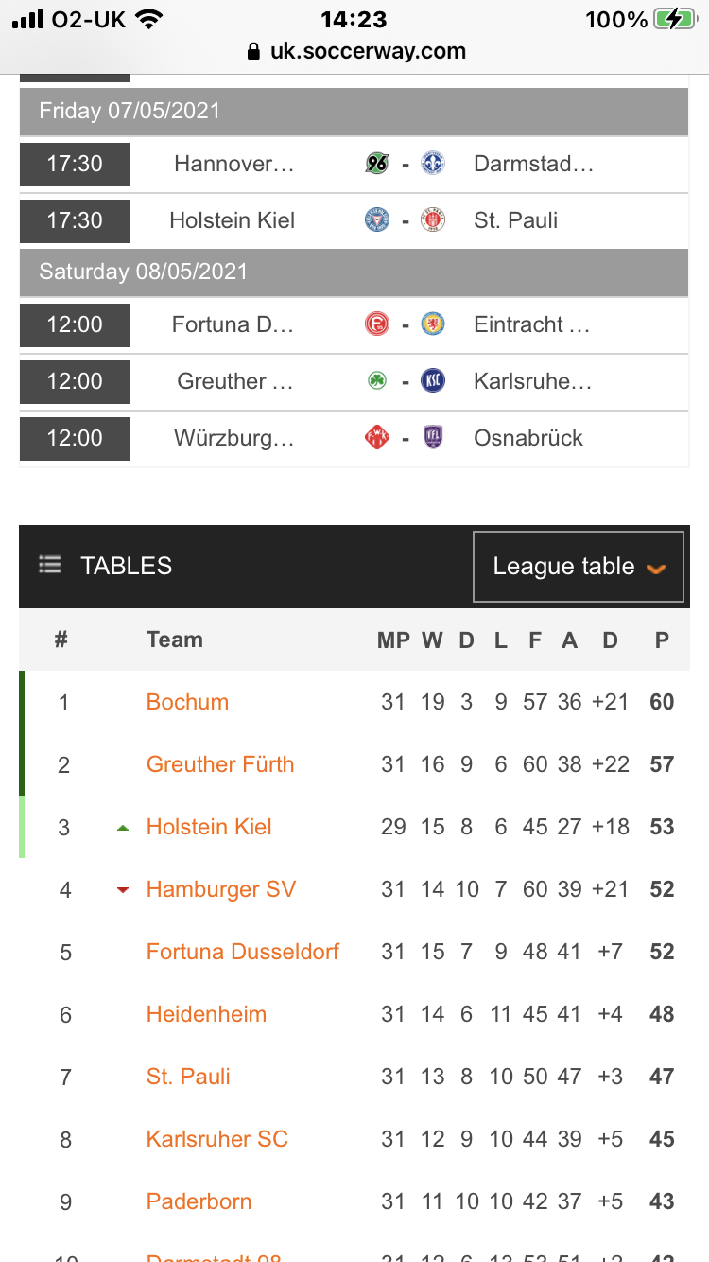The width and height of the screenshot is (709, 1262).
Task: Tap the Osnabrück purple crest icon
Action: click(x=433, y=438)
